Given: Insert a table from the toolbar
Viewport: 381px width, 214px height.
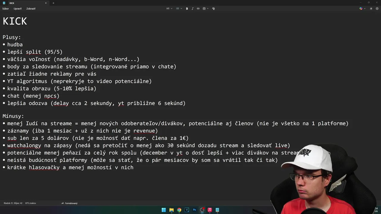Looking at the screenshot, I should (x=204, y=9).
